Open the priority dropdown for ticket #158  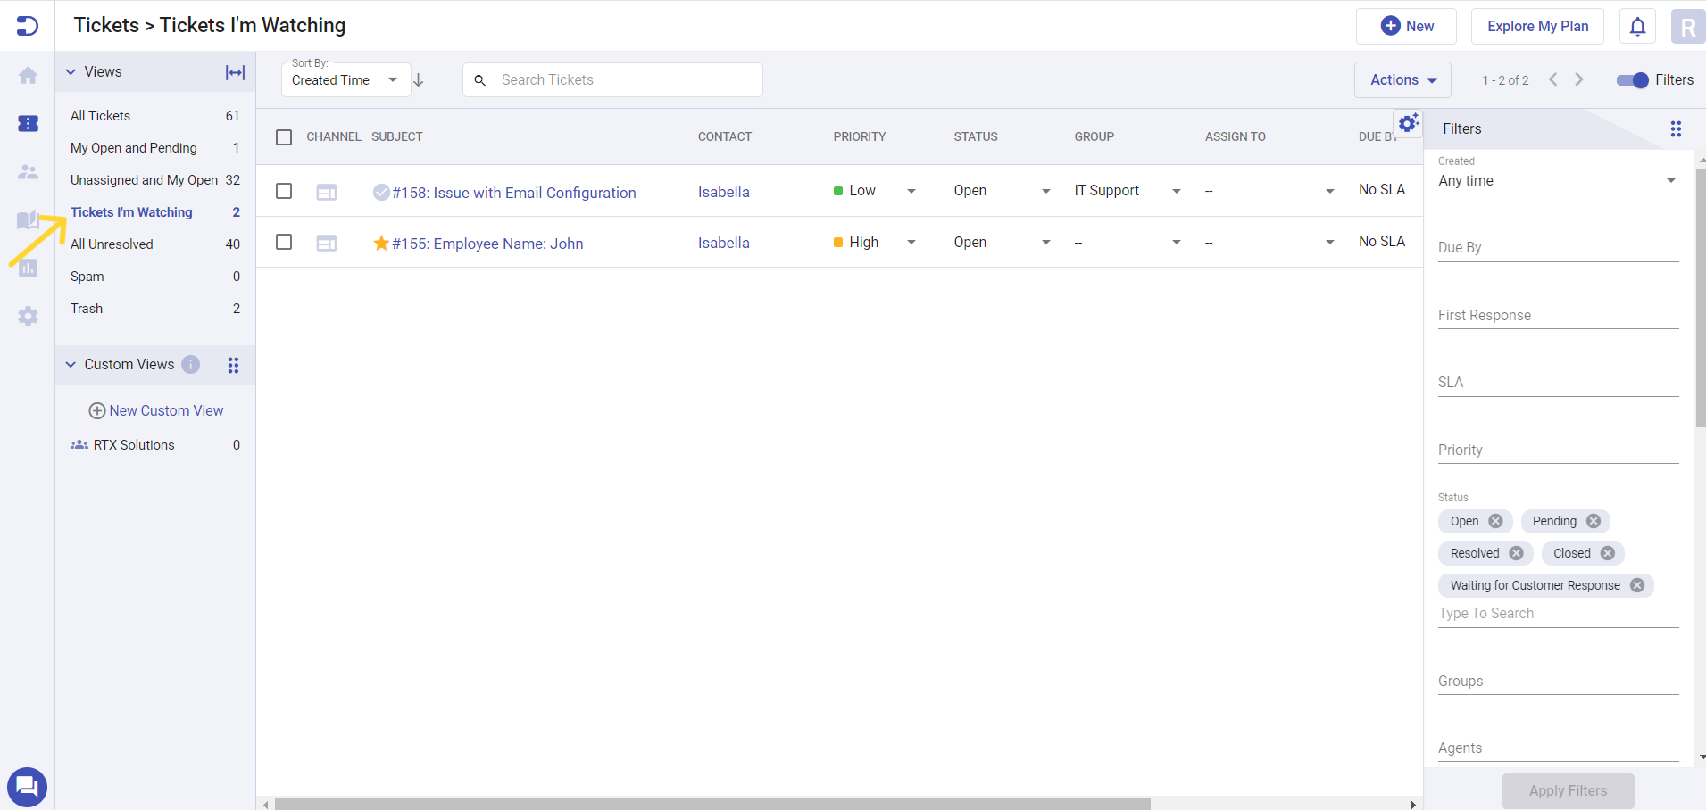pos(911,190)
